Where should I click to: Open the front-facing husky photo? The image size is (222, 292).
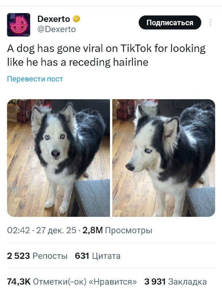[x=59, y=158]
